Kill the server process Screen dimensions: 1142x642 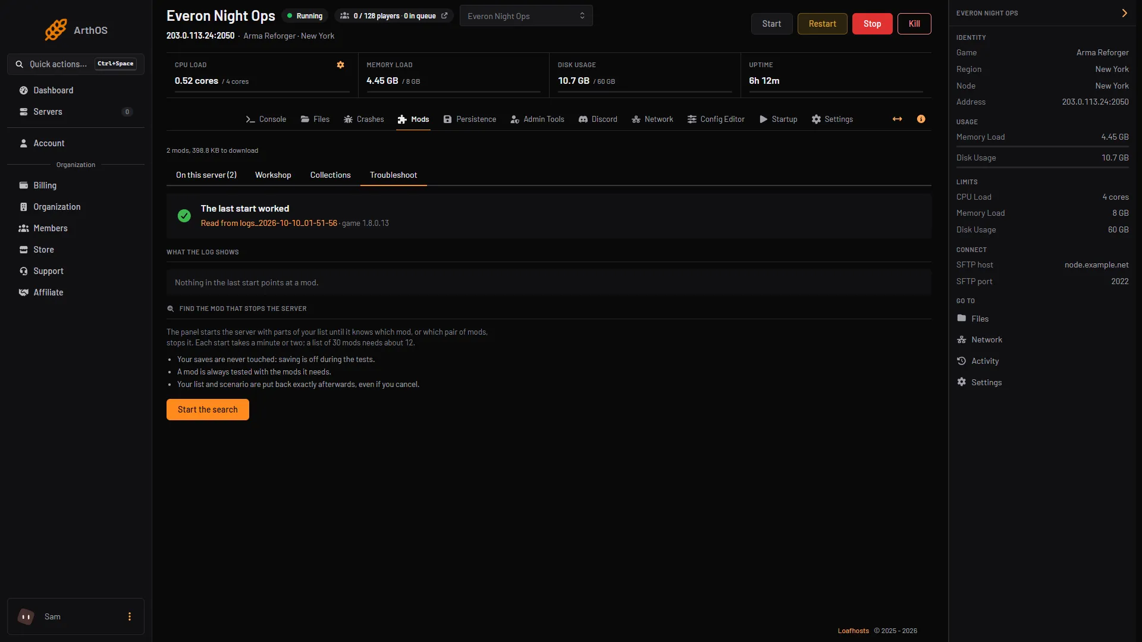click(x=914, y=24)
